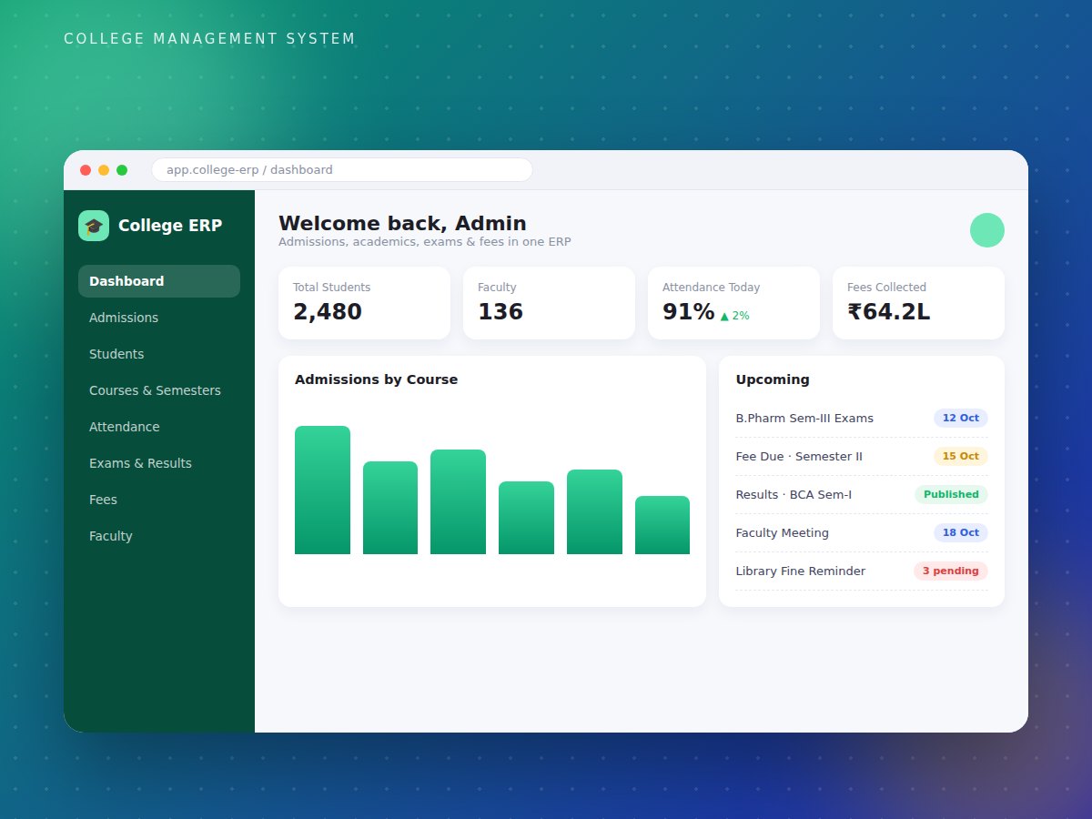Click the shortest bar in Admissions chart
The image size is (1092, 819).
coord(662,525)
